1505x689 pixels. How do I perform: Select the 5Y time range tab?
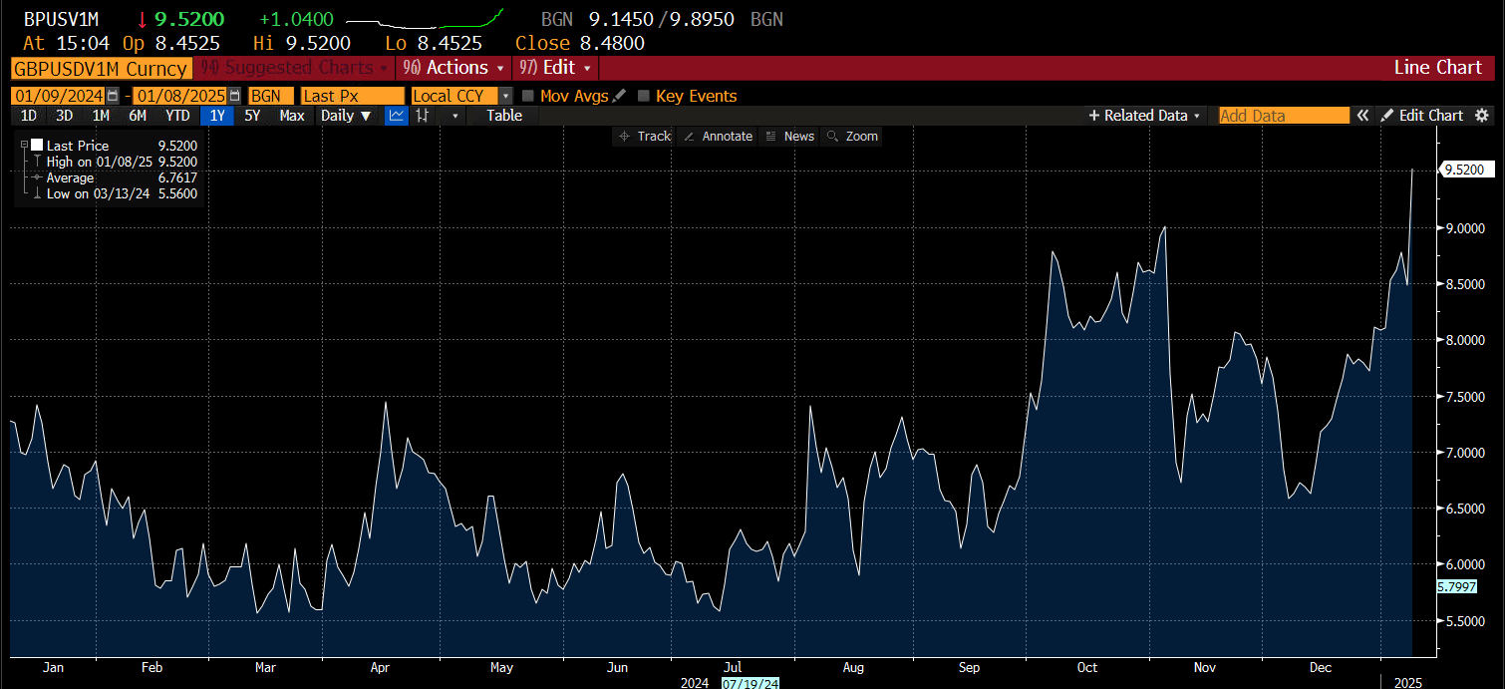pyautogui.click(x=252, y=116)
